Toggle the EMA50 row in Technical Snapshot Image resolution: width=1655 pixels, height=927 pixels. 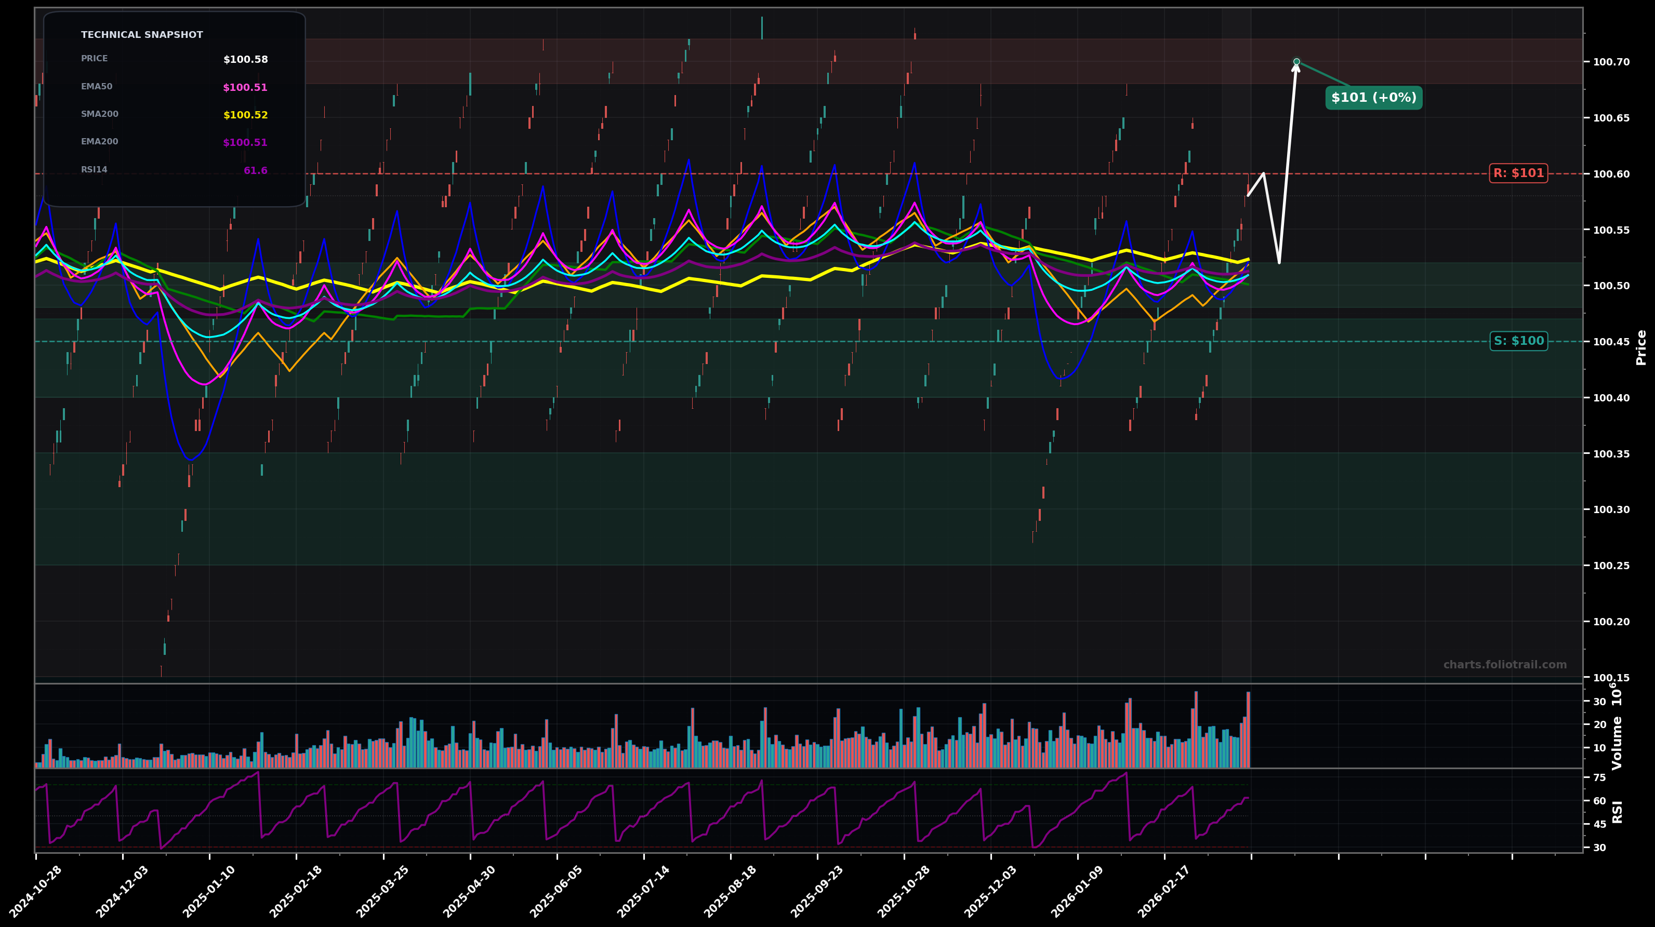(174, 86)
